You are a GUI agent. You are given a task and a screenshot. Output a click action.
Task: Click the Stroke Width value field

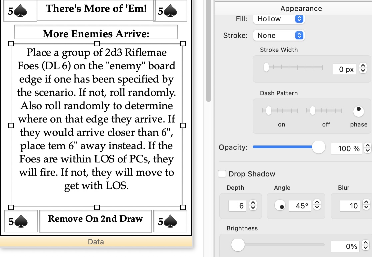[345, 69]
